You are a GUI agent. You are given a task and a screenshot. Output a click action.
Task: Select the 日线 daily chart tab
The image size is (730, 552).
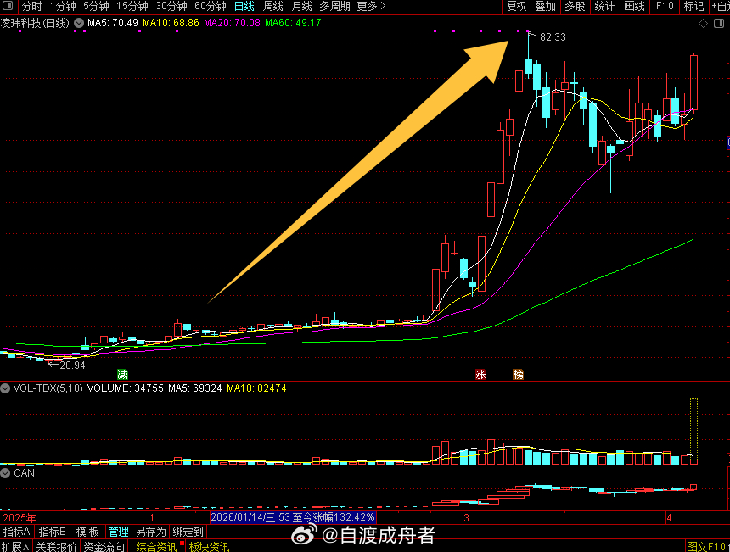tap(244, 6)
